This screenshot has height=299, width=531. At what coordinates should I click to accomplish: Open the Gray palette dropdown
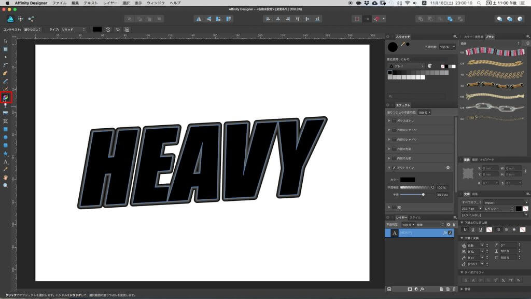406,66
